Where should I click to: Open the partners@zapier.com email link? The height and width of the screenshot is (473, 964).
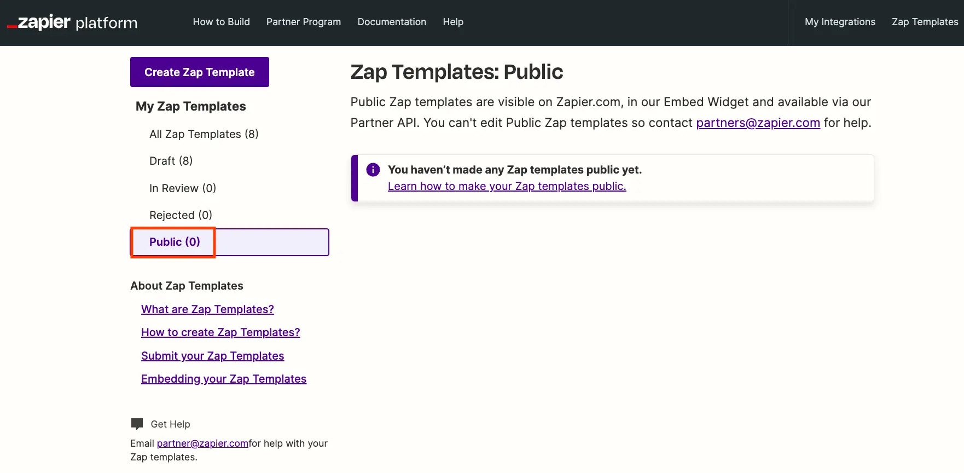click(758, 123)
